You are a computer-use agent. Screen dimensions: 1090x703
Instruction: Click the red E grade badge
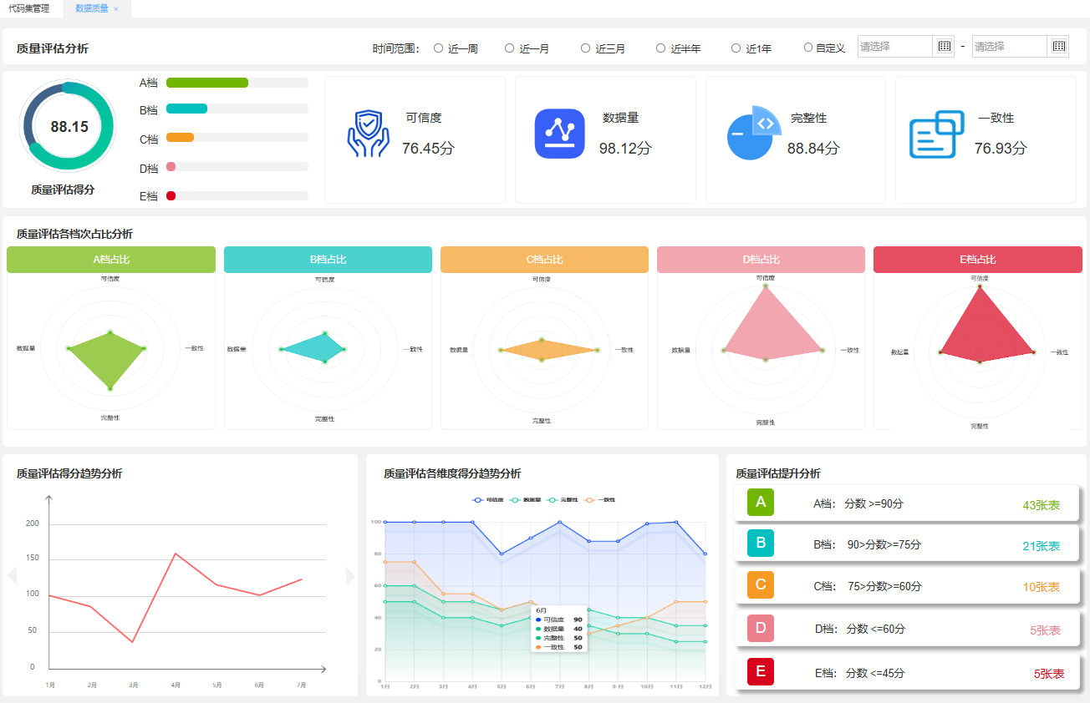[760, 671]
